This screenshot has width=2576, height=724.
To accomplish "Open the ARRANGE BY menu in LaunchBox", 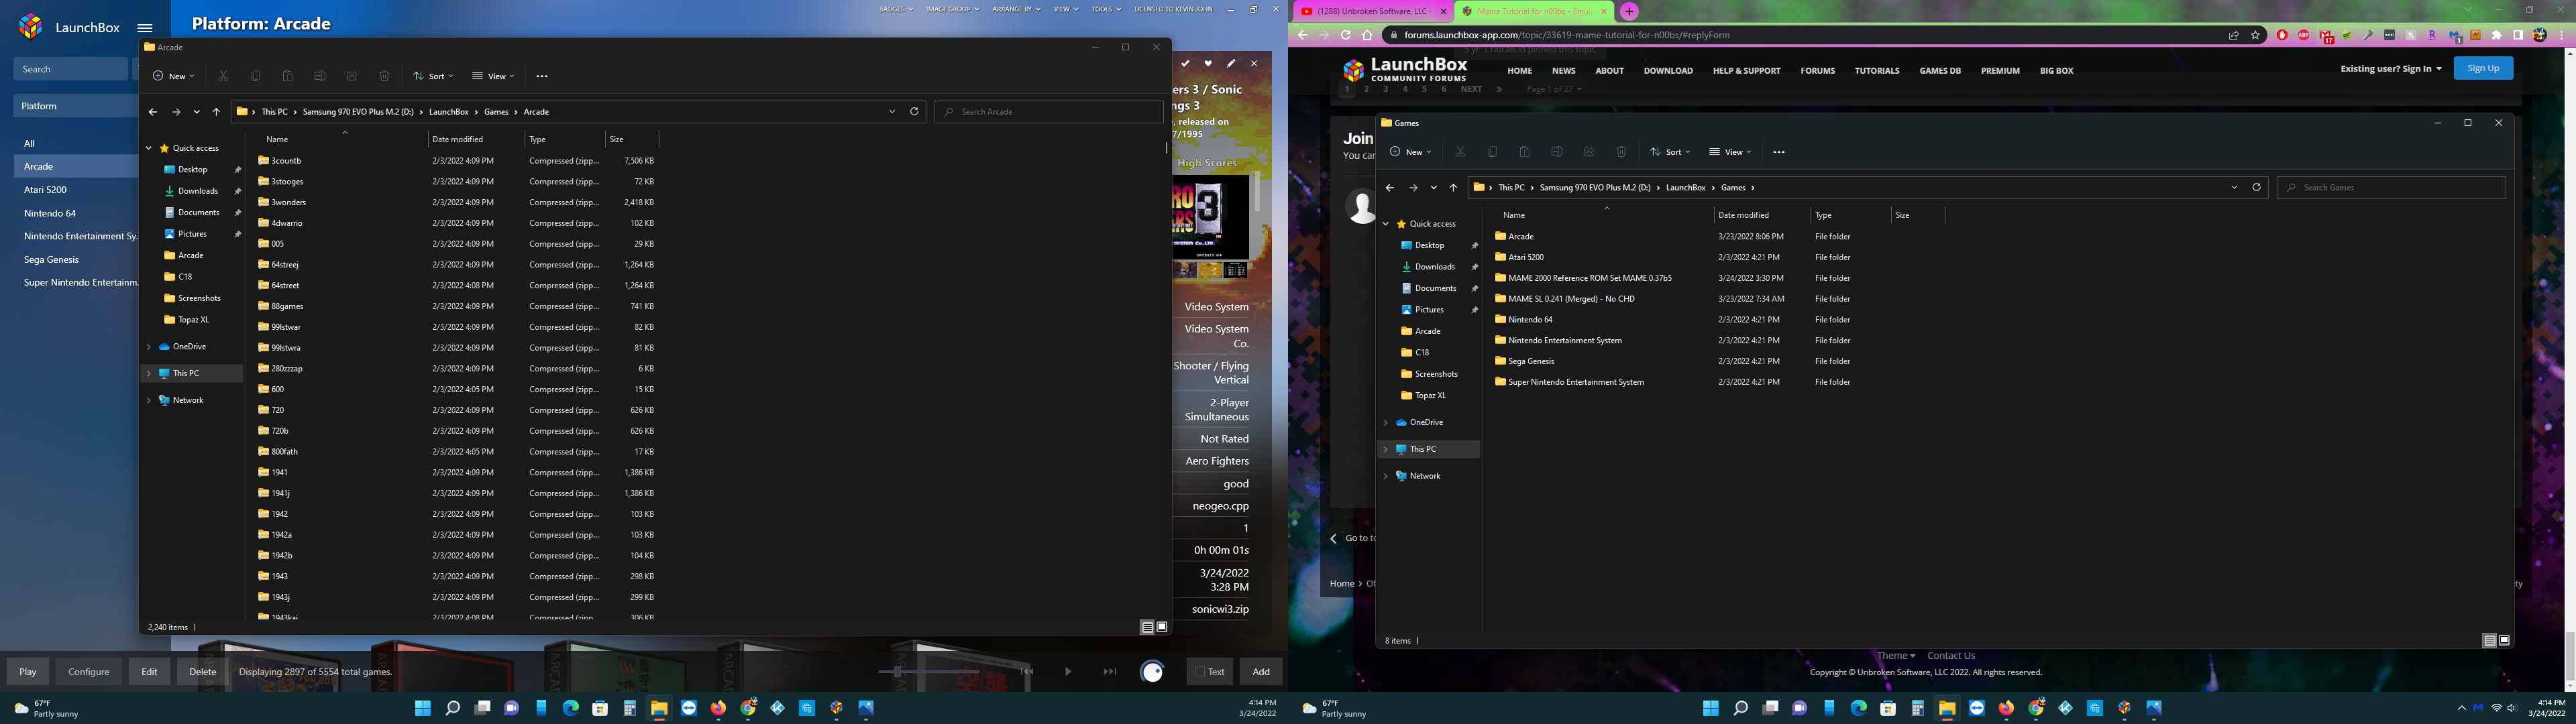I will click(1016, 9).
